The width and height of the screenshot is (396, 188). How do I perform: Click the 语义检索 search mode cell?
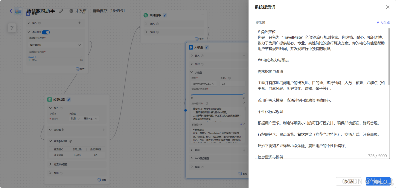tap(59, 155)
